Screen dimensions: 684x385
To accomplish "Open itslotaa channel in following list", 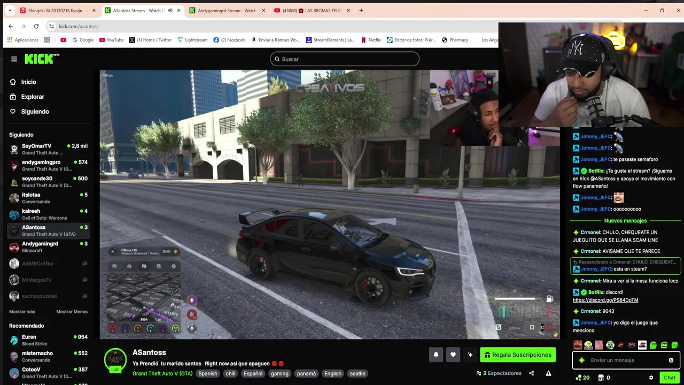I will click(48, 198).
